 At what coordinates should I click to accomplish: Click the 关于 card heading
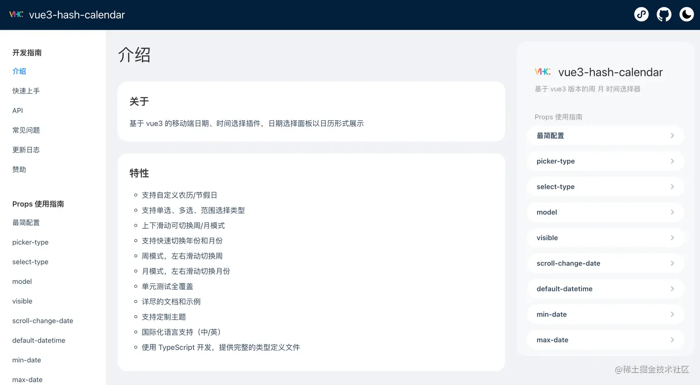point(139,101)
